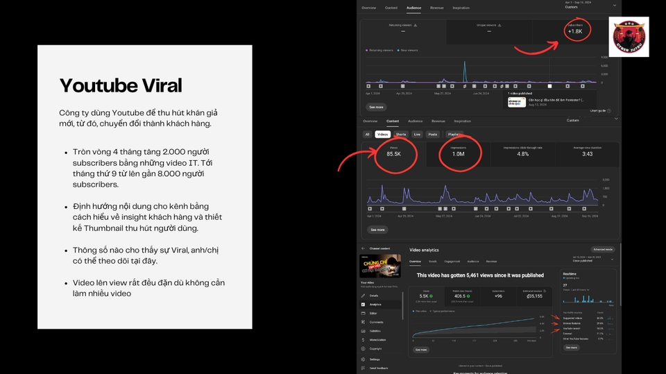Viewport: 666px width, 374px height.
Task: Click warning icon beside Returning viewers
Action: click(416, 26)
